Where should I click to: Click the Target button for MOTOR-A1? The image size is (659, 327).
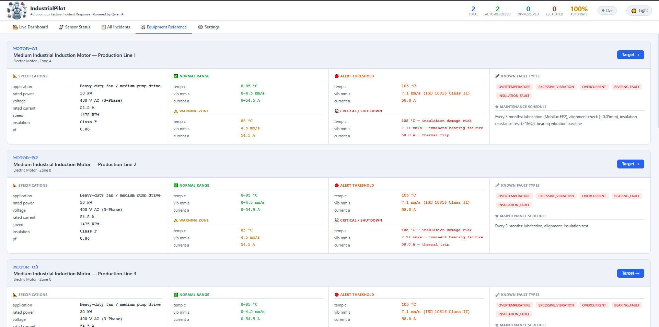point(631,55)
